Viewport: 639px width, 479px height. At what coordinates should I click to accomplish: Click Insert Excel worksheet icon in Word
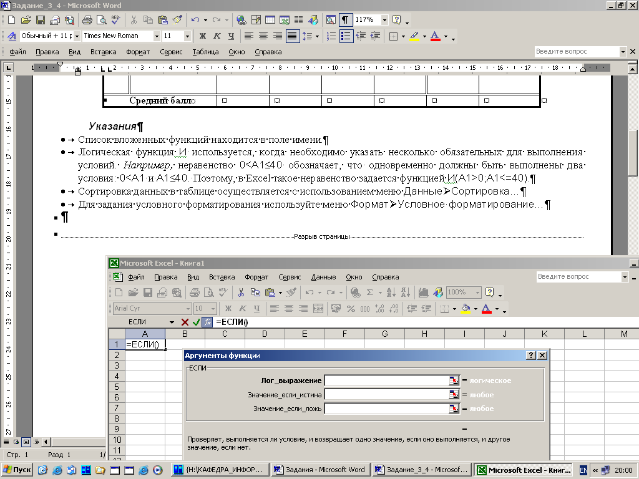click(284, 19)
